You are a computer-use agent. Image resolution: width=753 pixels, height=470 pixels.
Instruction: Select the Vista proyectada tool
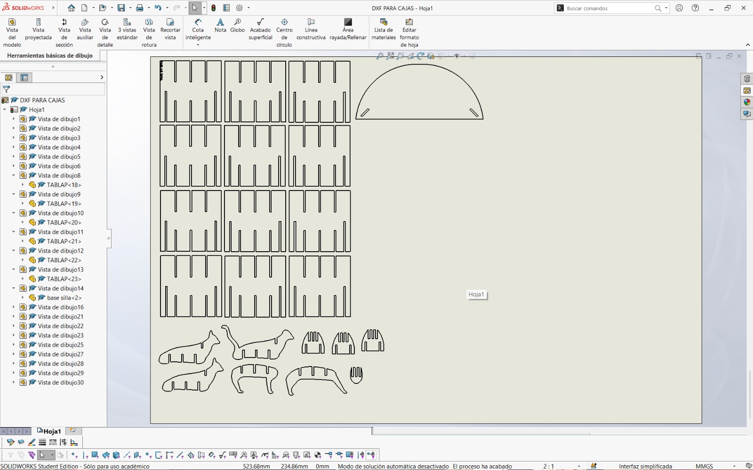pyautogui.click(x=38, y=29)
